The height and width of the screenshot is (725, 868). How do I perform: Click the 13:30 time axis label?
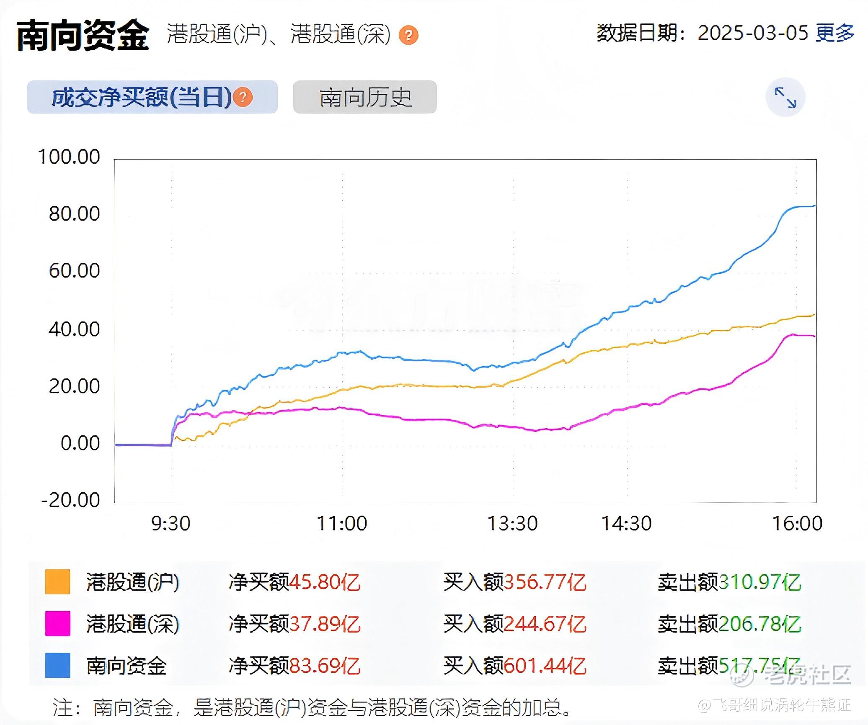pyautogui.click(x=512, y=524)
